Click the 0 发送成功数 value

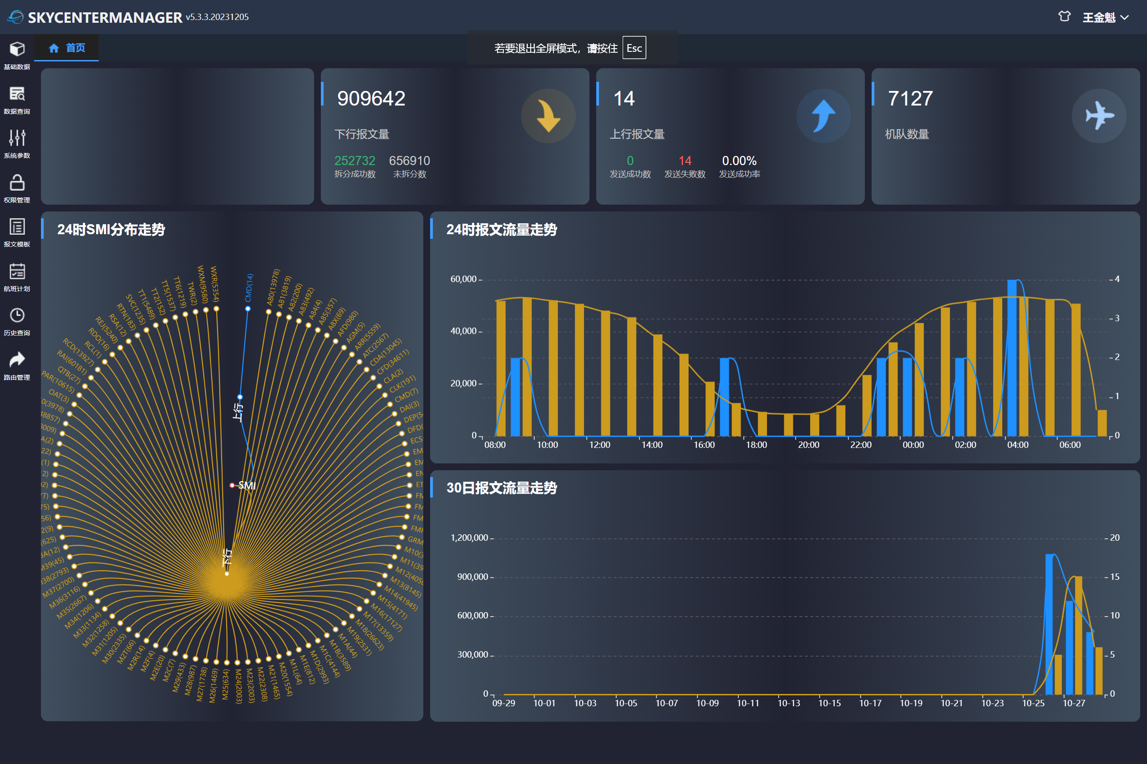click(x=630, y=161)
